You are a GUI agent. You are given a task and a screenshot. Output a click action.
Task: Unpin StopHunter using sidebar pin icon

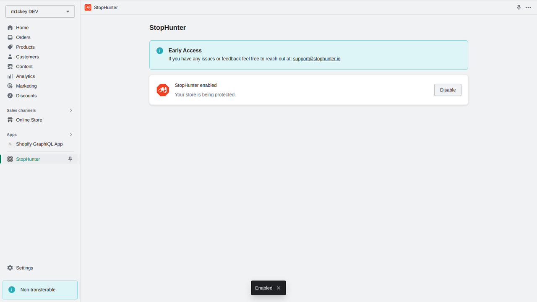coord(70,159)
